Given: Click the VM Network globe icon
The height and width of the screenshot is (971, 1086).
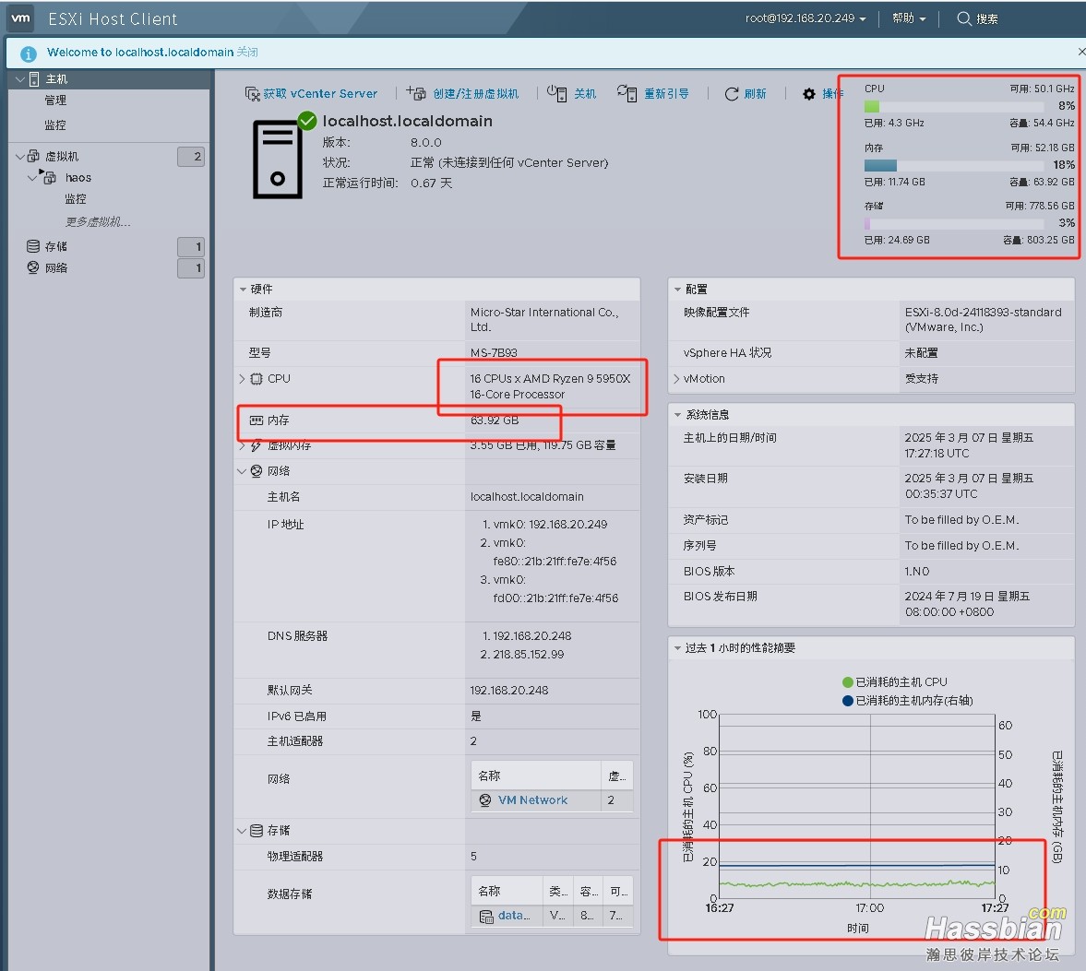Looking at the screenshot, I should pyautogui.click(x=485, y=800).
